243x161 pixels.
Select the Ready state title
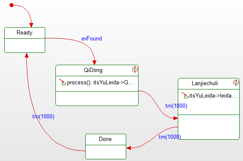click(x=24, y=33)
